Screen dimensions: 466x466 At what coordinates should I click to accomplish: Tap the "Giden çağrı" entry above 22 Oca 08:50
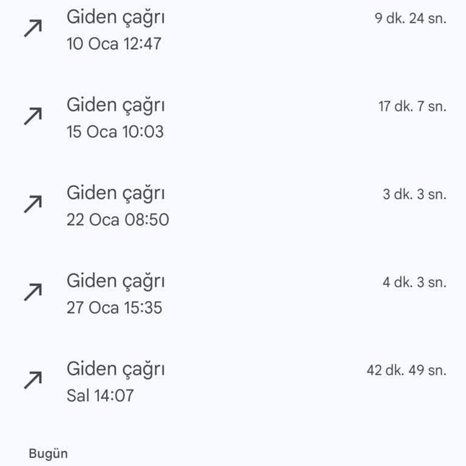pos(116,193)
